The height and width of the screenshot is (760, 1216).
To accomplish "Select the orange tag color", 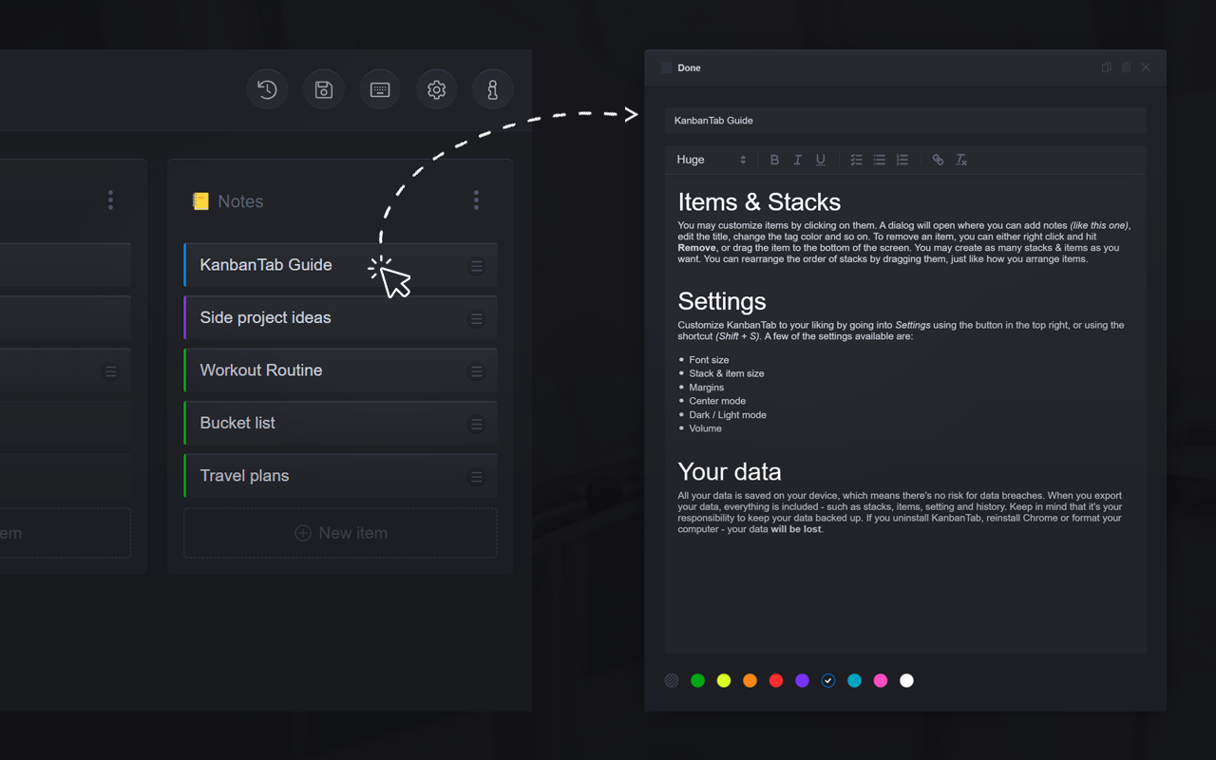I will (750, 680).
